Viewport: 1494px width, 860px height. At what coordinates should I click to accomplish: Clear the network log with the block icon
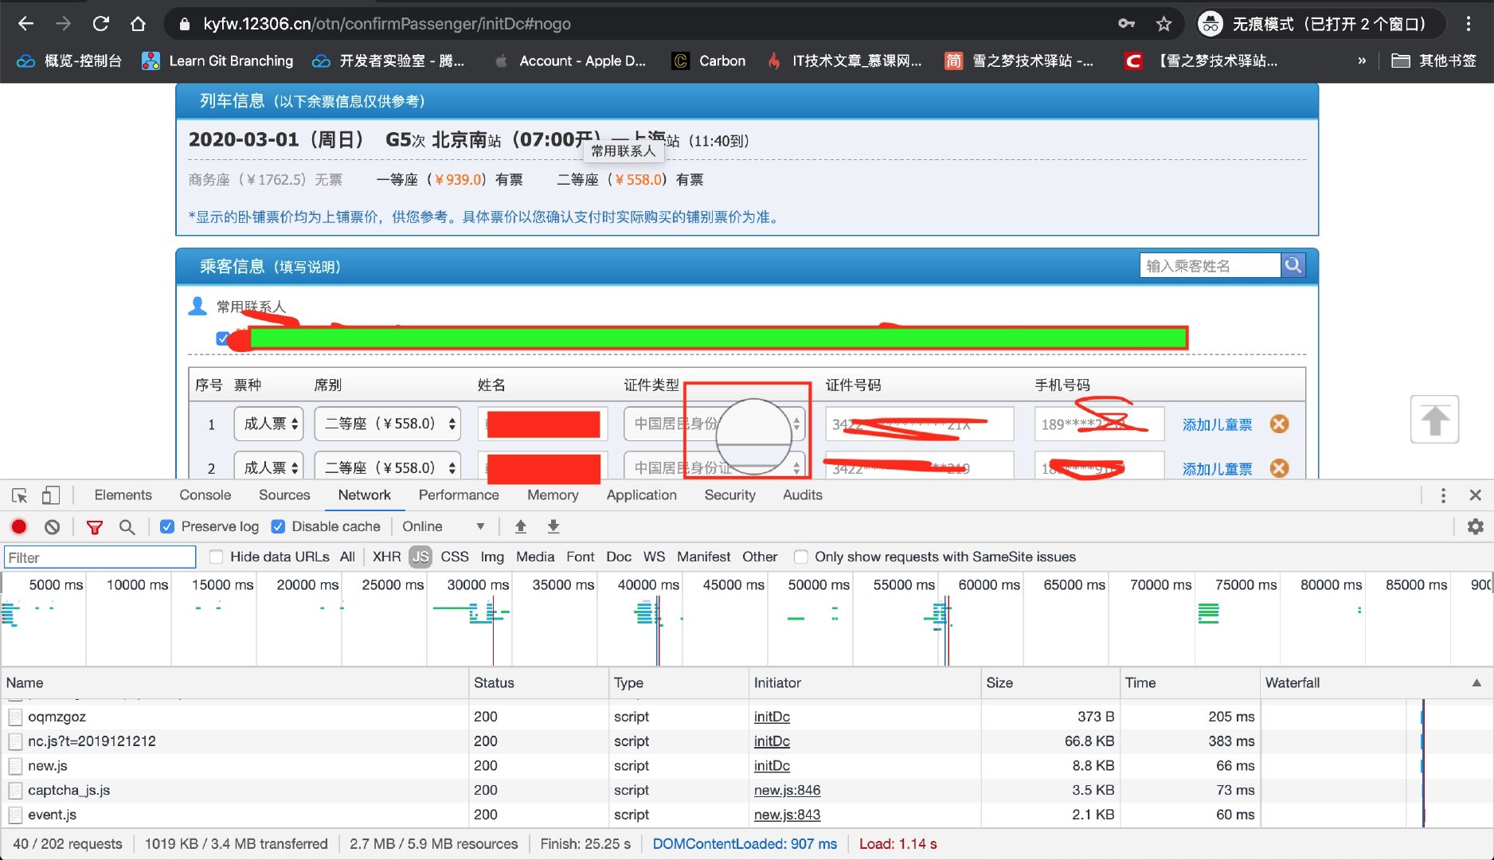(51, 526)
